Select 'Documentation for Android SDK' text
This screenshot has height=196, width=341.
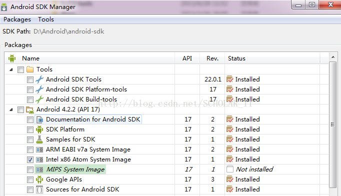pyautogui.click(x=93, y=119)
